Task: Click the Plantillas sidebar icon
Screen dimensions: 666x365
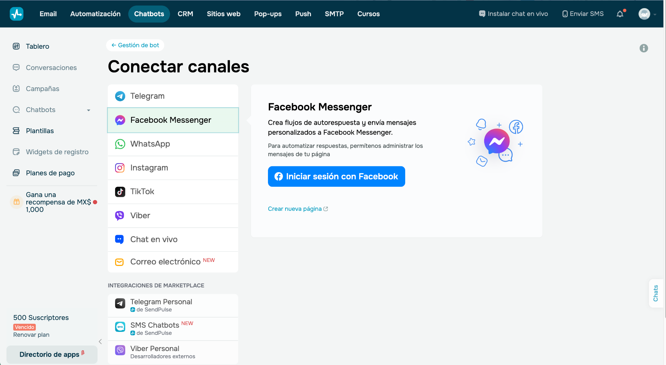Action: pos(16,131)
